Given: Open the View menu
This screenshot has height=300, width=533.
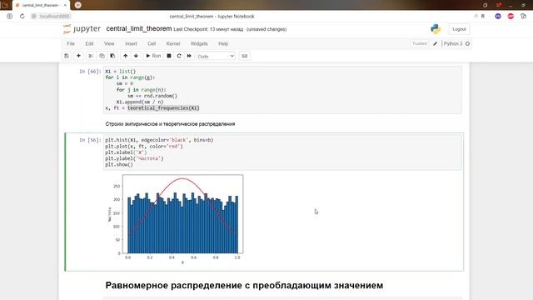Looking at the screenshot, I should 109,43.
